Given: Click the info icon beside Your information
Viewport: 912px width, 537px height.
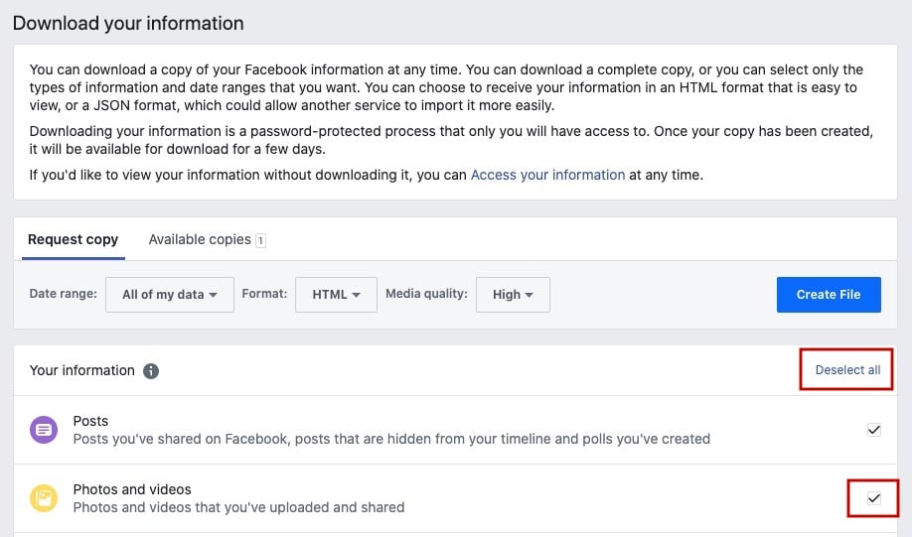Looking at the screenshot, I should 151,371.
